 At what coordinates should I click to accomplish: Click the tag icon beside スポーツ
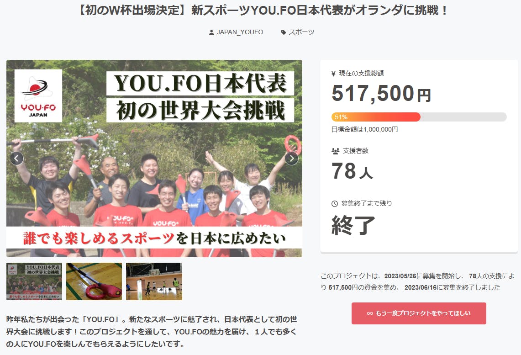(284, 32)
